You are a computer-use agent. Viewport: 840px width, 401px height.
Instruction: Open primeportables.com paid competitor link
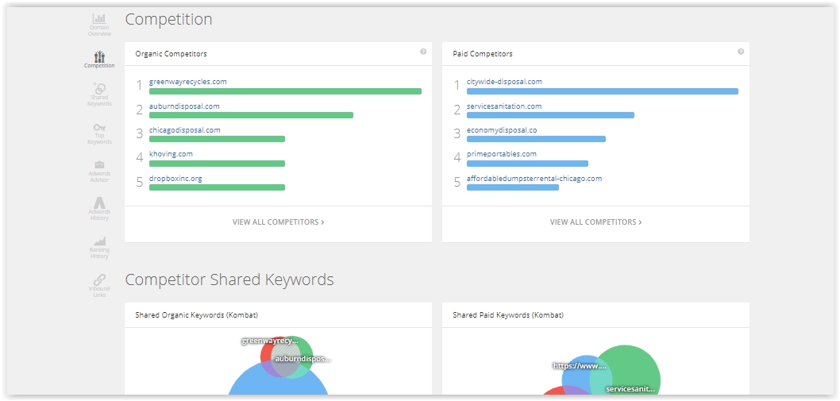(x=502, y=154)
